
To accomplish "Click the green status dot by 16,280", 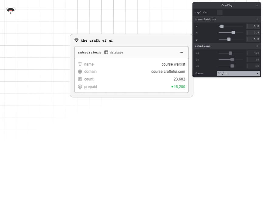I will 172,87.
